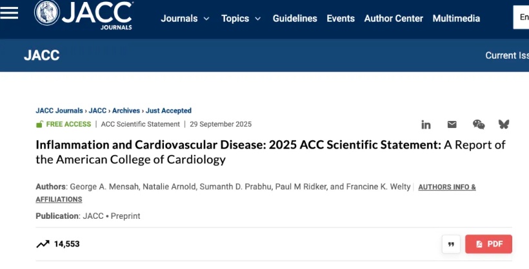This screenshot has width=529, height=269.
Task: Open Just Accepted breadcrumb link
Action: (168, 111)
